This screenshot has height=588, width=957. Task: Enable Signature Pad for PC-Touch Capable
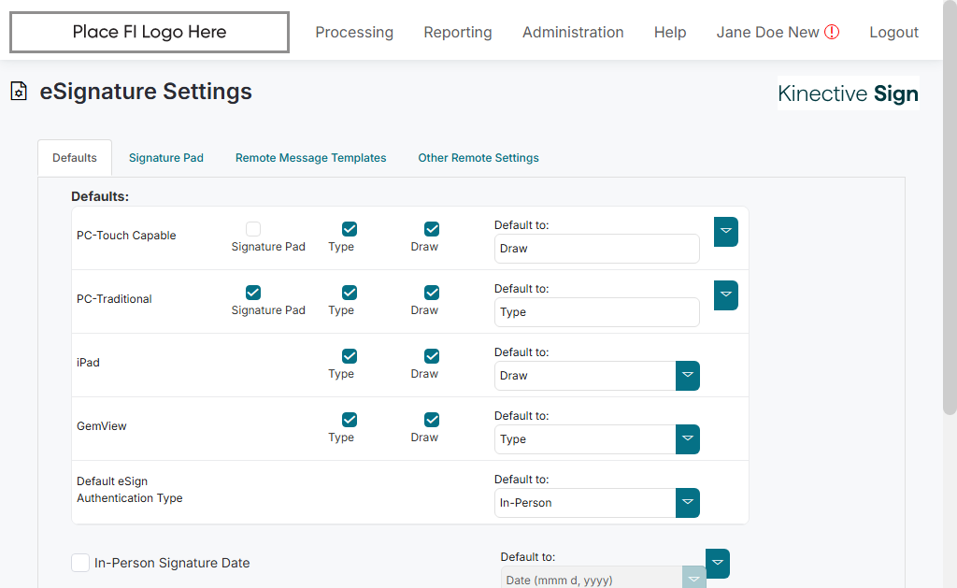pos(253,229)
